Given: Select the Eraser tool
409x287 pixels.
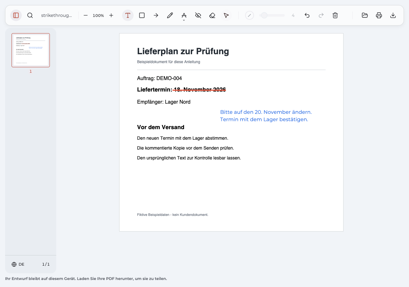Looking at the screenshot, I should [x=212, y=15].
